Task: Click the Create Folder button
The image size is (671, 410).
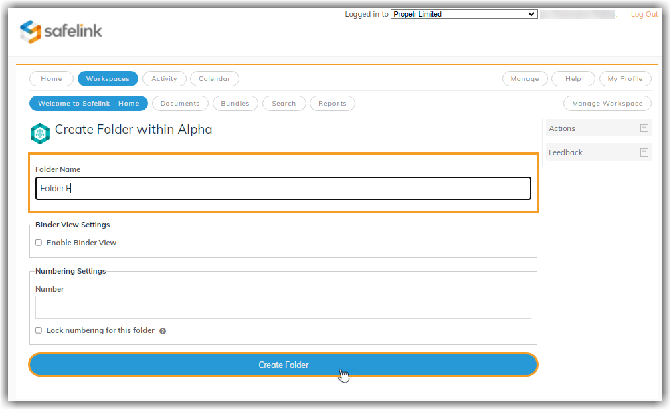Action: [283, 365]
